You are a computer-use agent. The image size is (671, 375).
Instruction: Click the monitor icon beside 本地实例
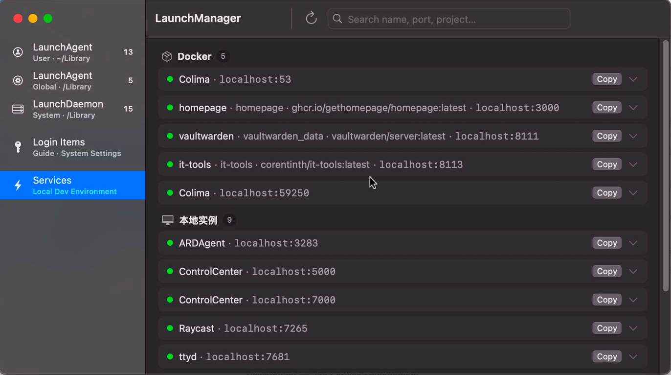click(168, 220)
